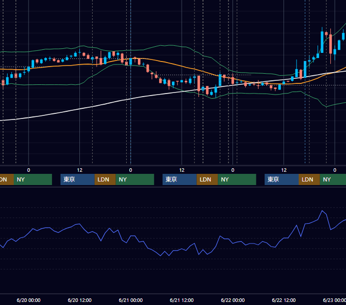346x305 pixels.
Task: Click the 6/22 12:00 time axis label
Action: coord(284,300)
